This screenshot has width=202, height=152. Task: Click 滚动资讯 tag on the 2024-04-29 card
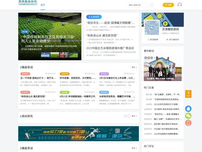25,74
